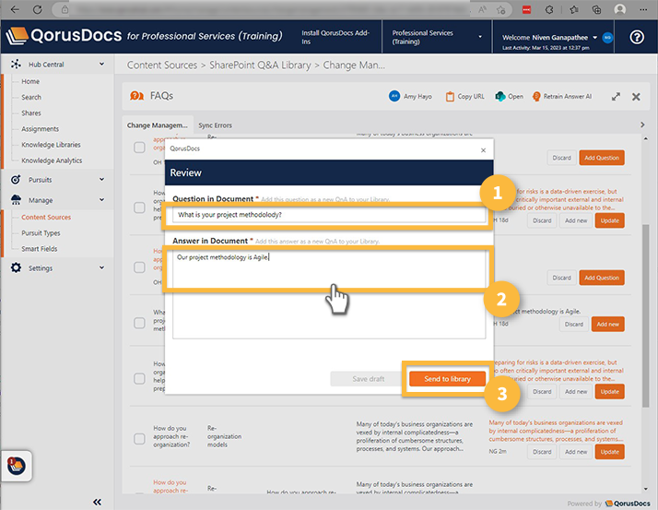Screen dimensions: 658x510
Task: Expand the Pursuits section chevron
Action: (101, 180)
